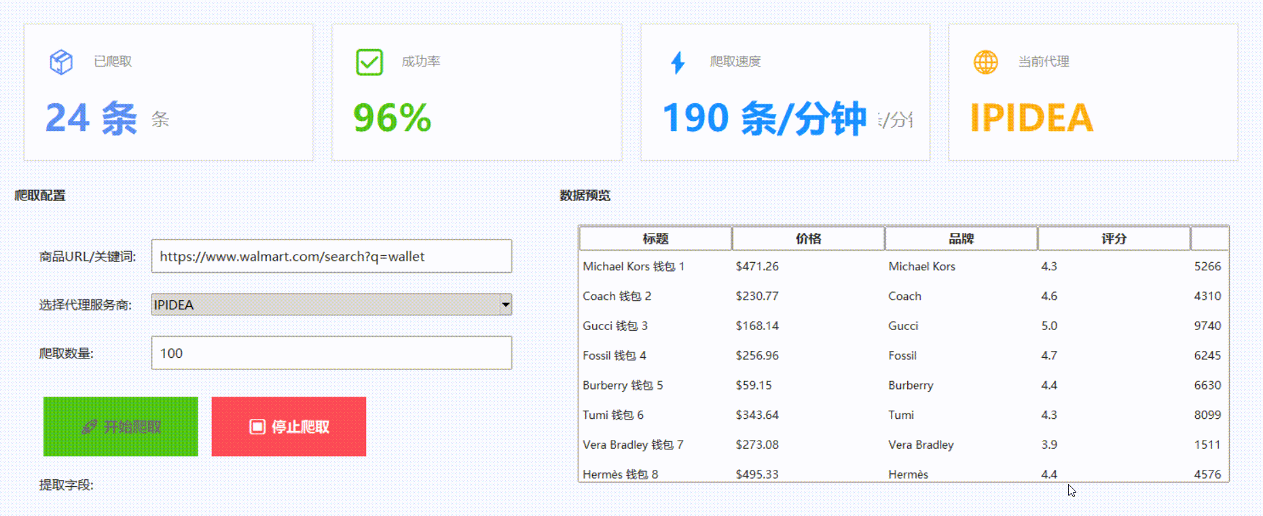Click the crawled-items box icon
This screenshot has width=1263, height=516.
pos(61,62)
